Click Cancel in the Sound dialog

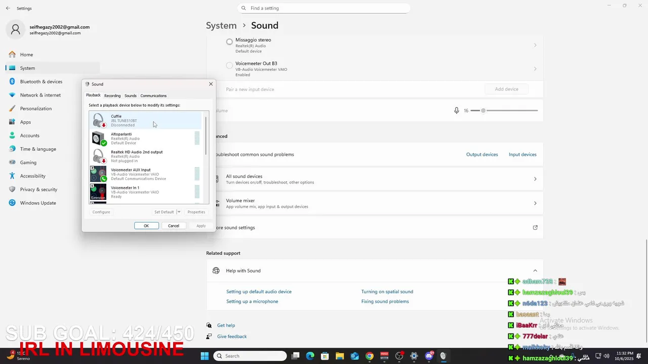[174, 226]
